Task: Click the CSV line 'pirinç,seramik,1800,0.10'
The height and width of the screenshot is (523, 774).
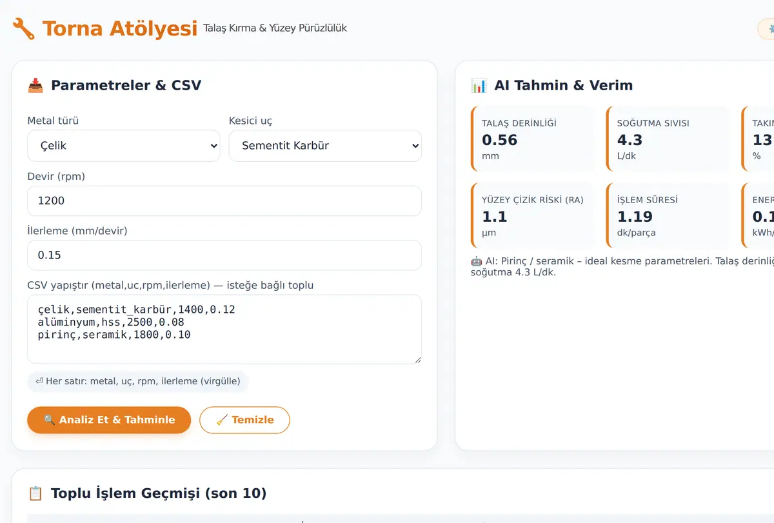Action: coord(114,335)
